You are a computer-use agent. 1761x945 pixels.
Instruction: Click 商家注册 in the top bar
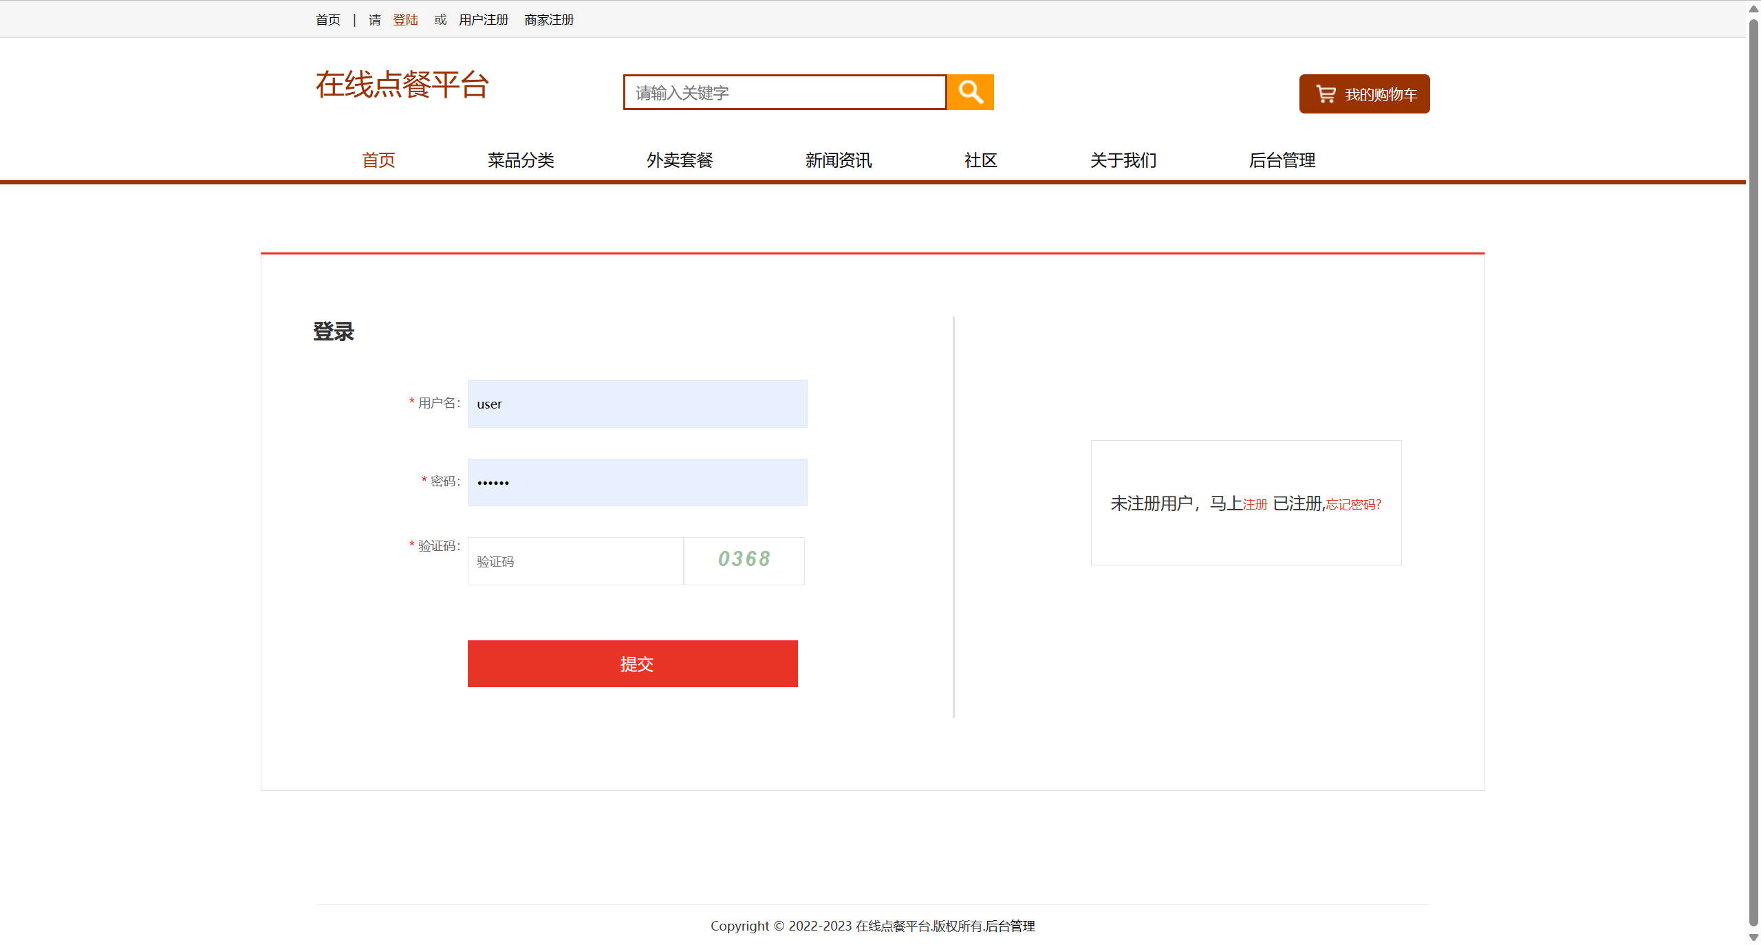click(548, 20)
